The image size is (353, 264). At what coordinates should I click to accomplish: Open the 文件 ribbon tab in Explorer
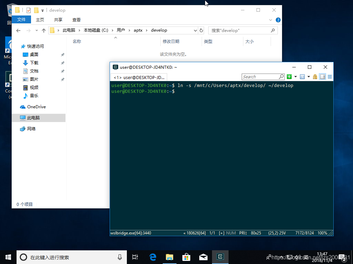coord(21,20)
